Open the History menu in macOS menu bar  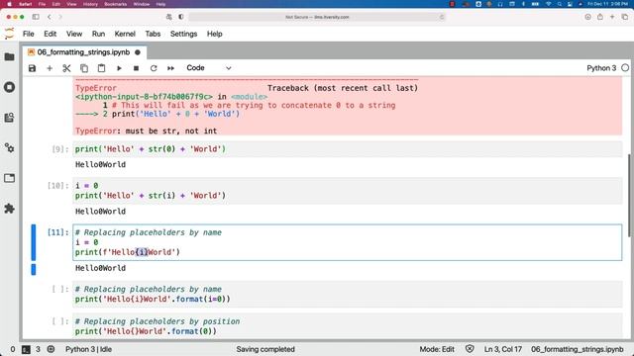90,4
